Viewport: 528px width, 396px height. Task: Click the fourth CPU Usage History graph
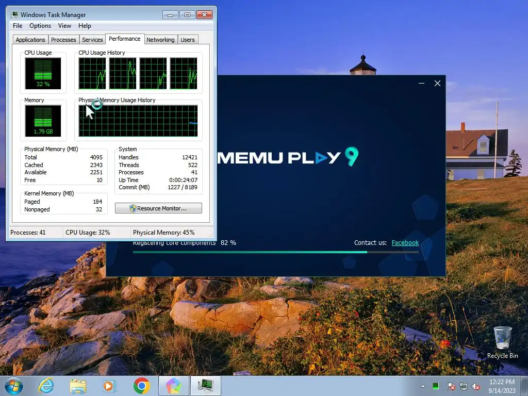184,73
